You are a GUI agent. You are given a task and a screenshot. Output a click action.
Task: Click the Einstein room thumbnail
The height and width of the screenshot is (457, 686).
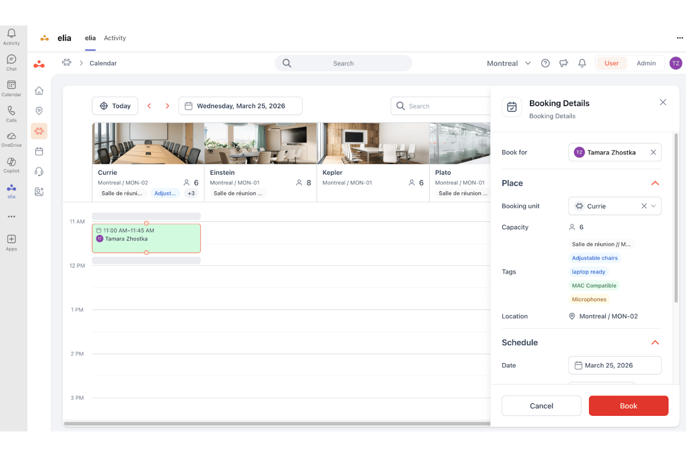260,144
